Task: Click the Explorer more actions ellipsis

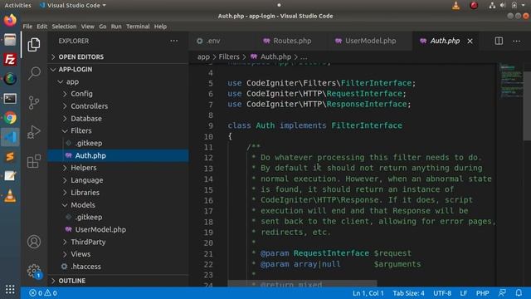Action: [x=174, y=41]
